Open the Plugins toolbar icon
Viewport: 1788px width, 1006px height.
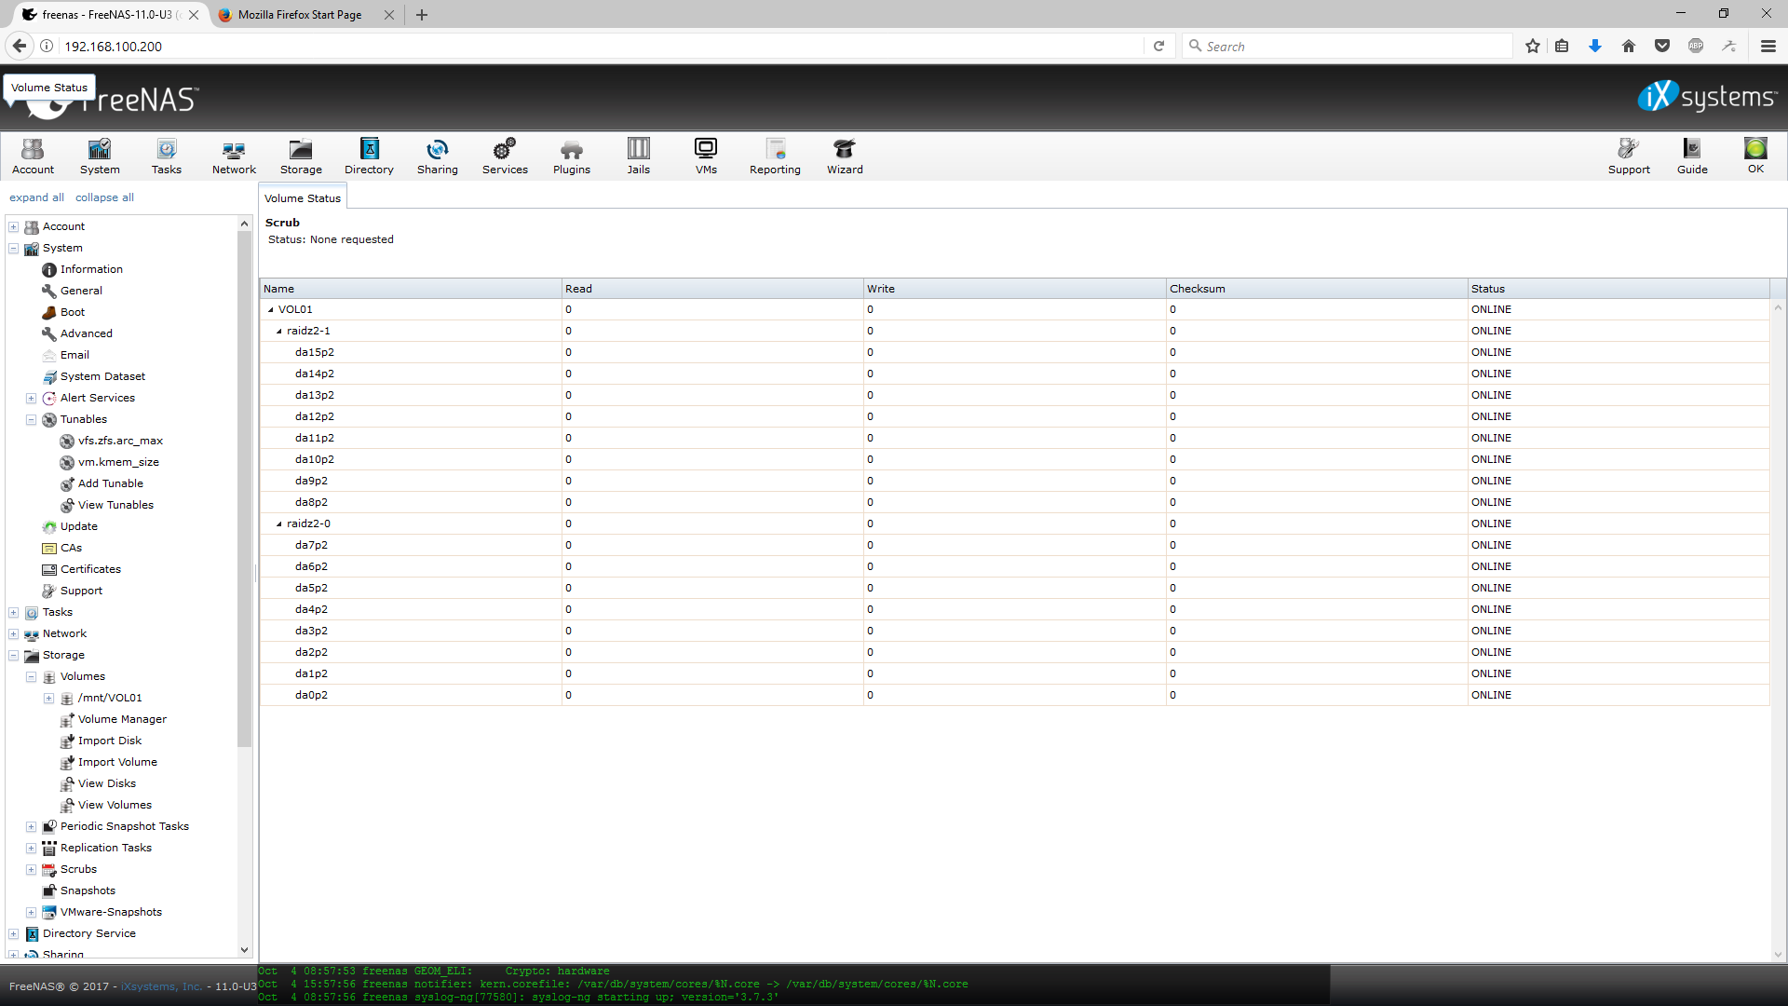click(572, 156)
